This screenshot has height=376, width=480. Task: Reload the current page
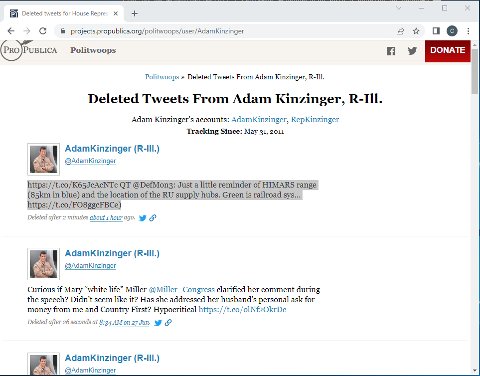(x=43, y=31)
